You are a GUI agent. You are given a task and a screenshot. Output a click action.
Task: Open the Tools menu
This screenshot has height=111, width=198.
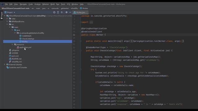click(63, 4)
